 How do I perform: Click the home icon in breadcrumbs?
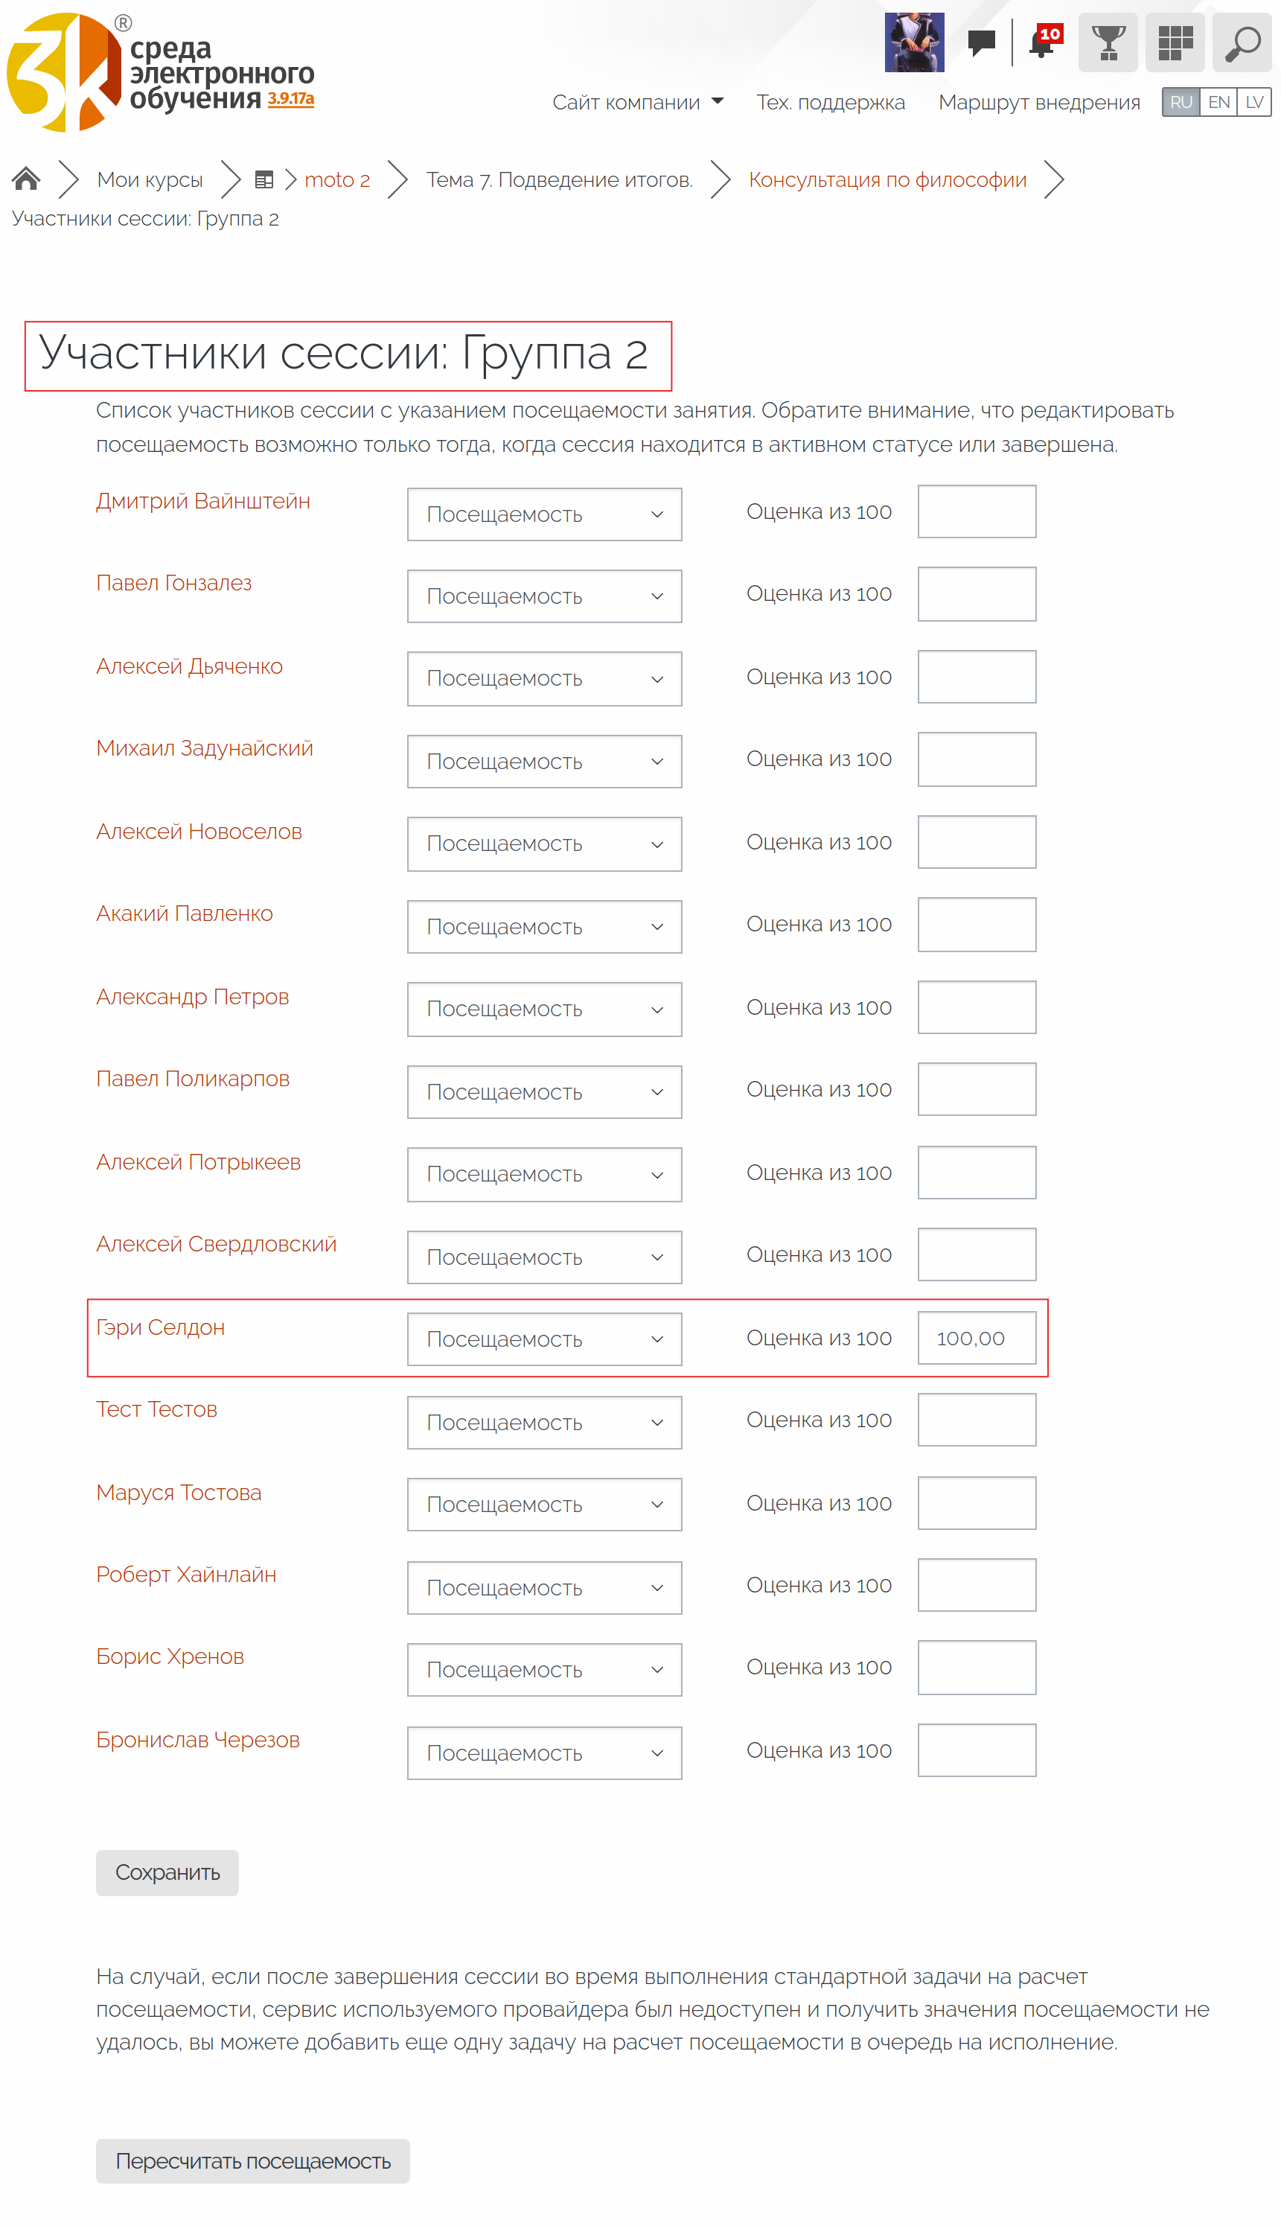(x=26, y=179)
